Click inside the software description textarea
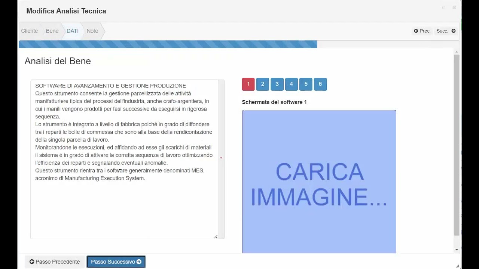The height and width of the screenshot is (269, 479). (124, 159)
